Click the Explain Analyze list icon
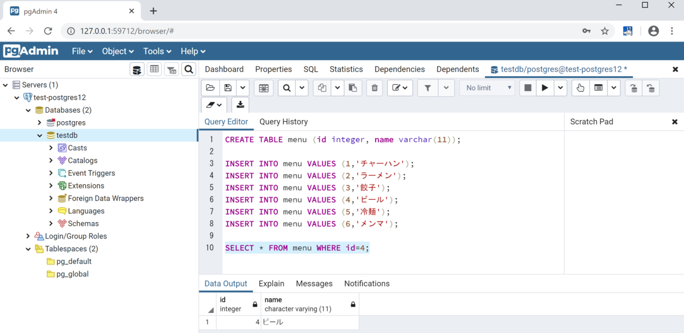 point(598,88)
